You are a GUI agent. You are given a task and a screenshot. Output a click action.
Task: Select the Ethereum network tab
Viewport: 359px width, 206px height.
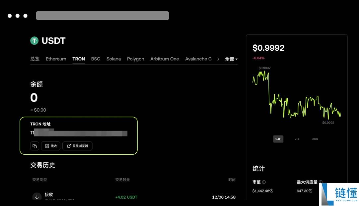coord(56,59)
